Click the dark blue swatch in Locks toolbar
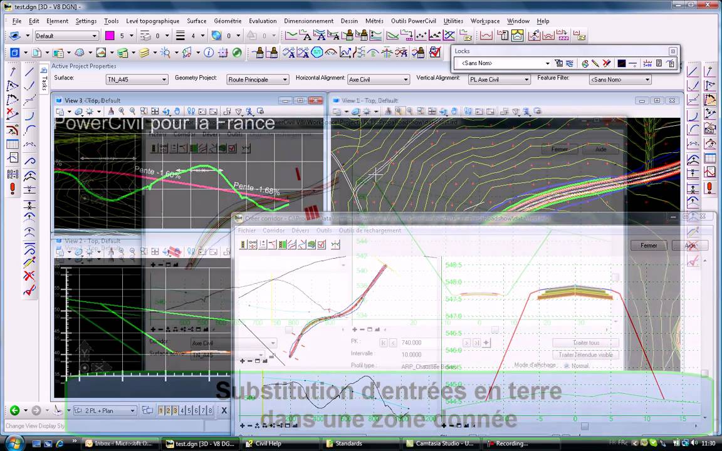Screen dimensions: 722x451 point(622,63)
